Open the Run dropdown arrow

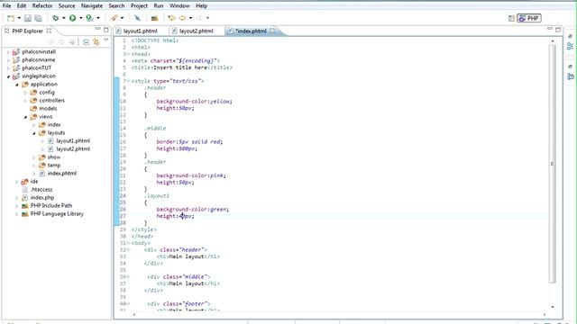tap(80, 18)
